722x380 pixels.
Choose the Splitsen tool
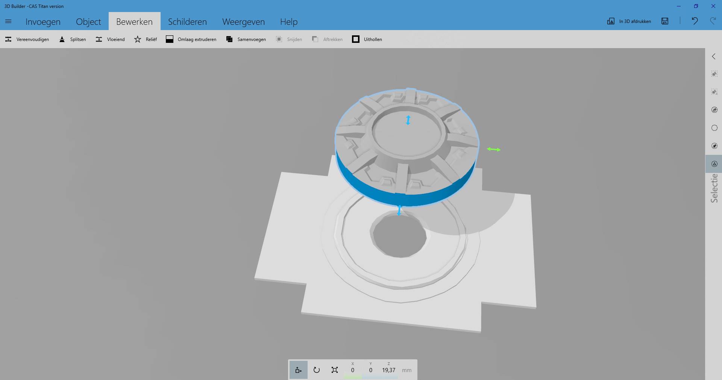pos(72,39)
